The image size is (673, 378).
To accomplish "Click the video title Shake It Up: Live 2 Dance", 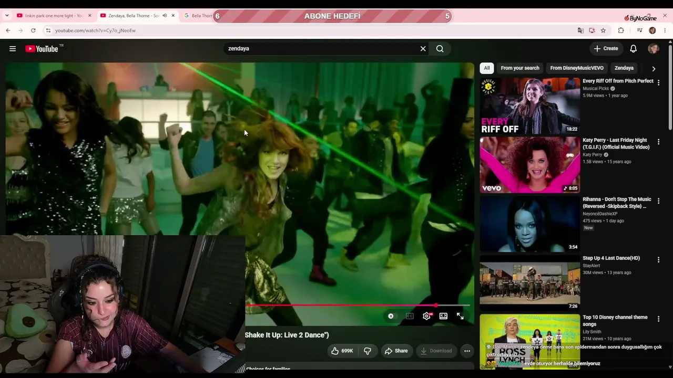I will 287,335.
